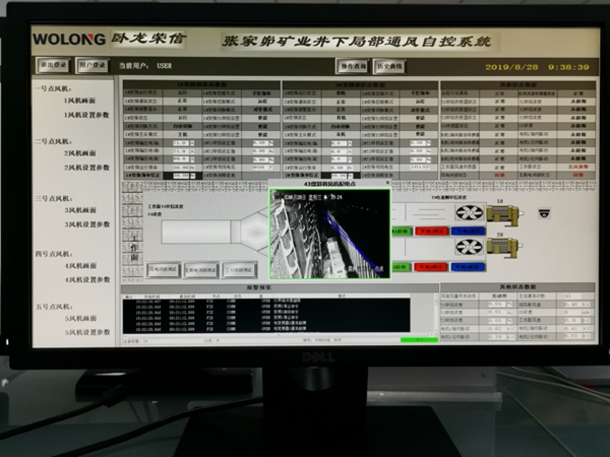Open 2风机设置参数 in sidebar

tap(87, 168)
